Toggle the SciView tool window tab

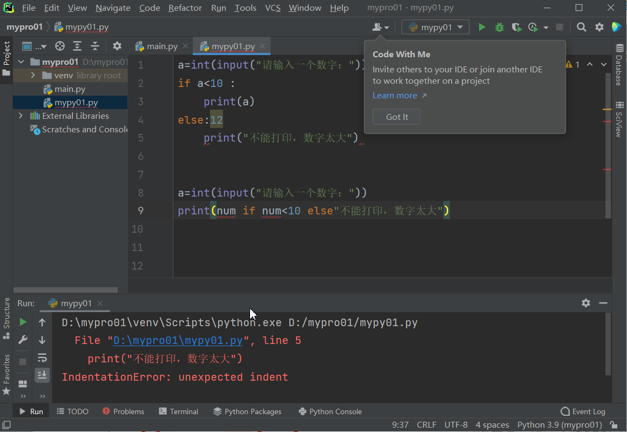point(619,119)
